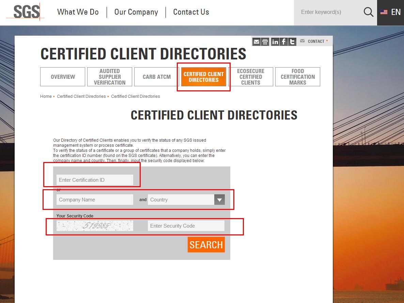The height and width of the screenshot is (303, 404).
Task: Switch to Food Certification Marks tab
Action: click(x=298, y=77)
